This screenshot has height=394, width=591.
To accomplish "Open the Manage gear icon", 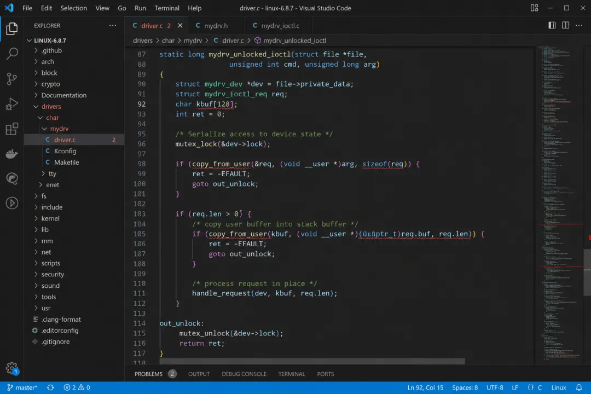I will (x=11, y=368).
